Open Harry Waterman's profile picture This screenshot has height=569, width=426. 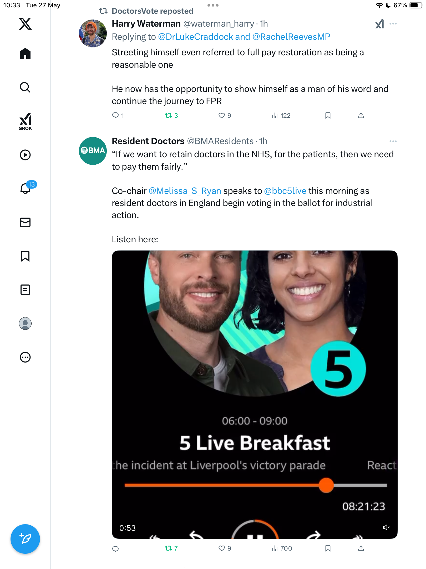coord(93,33)
